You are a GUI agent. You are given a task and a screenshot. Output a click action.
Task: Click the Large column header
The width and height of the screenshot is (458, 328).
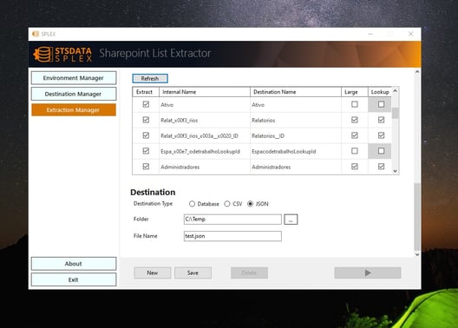click(354, 92)
